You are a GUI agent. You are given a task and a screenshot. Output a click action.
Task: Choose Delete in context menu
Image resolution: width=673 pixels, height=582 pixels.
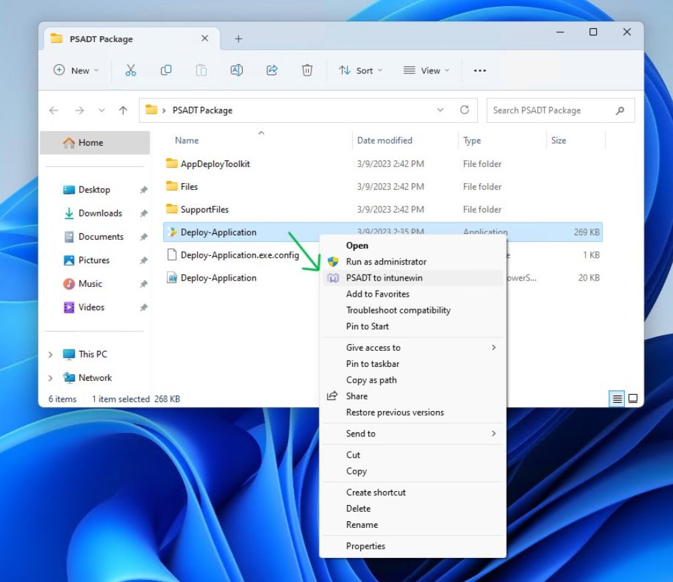coord(412,508)
